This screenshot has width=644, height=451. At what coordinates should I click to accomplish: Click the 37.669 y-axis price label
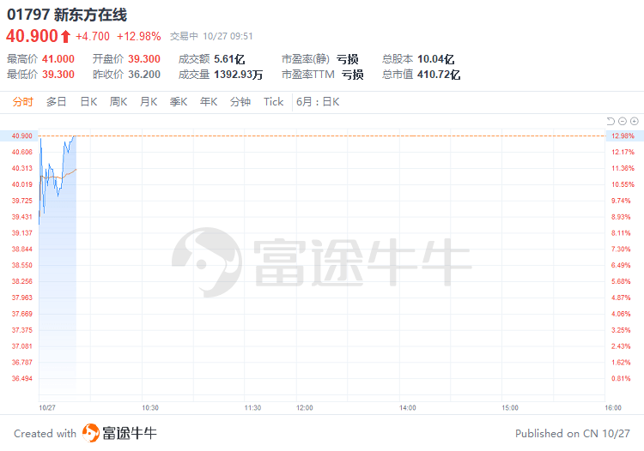coord(21,314)
